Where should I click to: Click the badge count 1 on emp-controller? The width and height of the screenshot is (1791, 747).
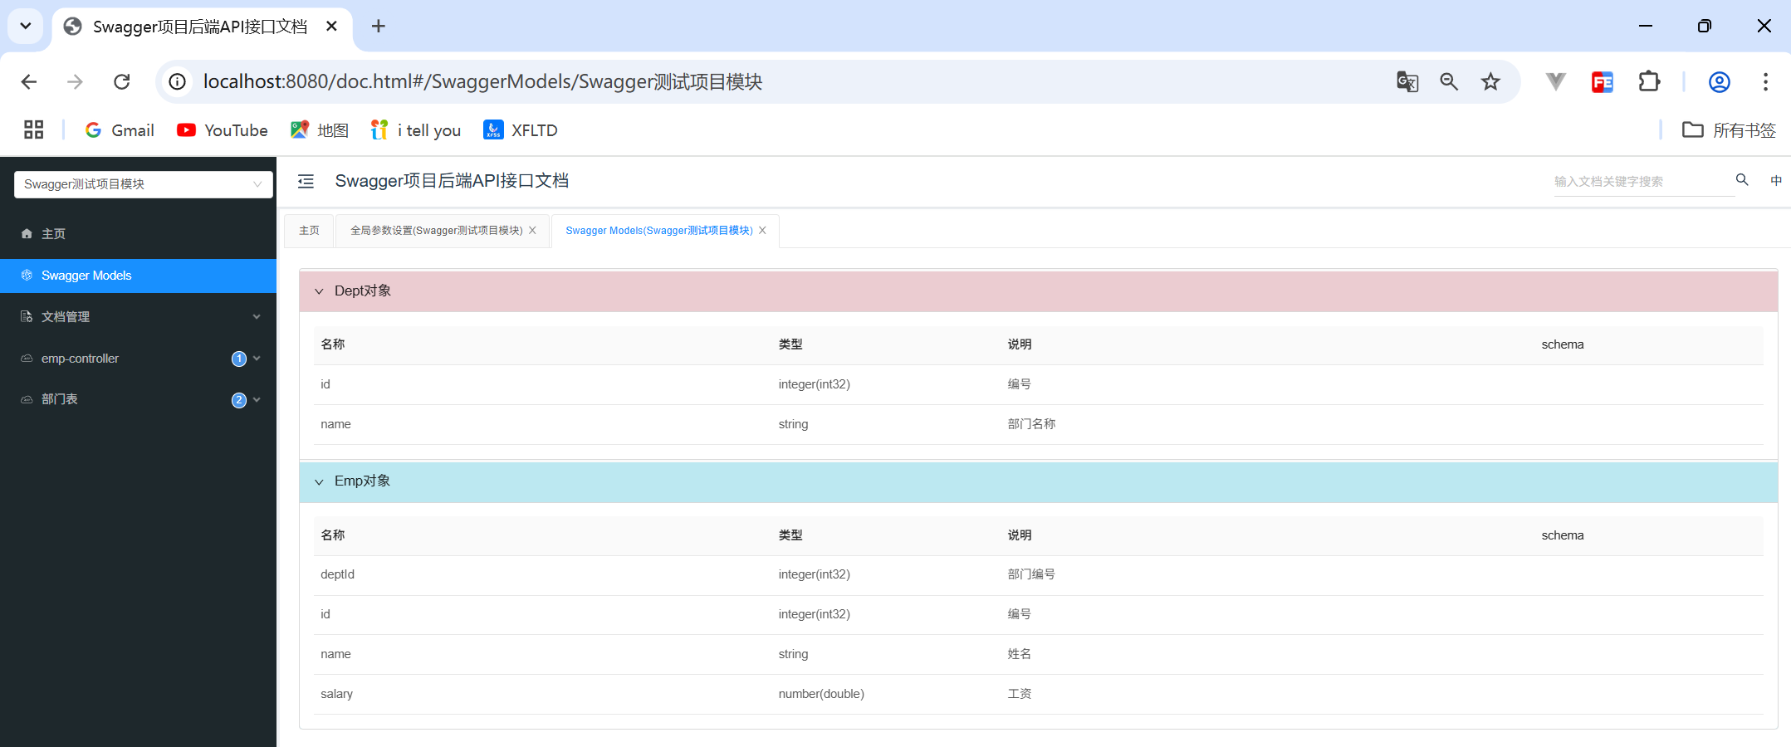click(239, 359)
